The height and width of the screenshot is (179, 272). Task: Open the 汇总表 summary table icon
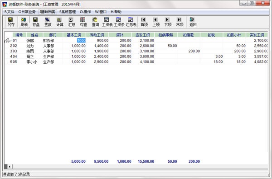click(131, 22)
